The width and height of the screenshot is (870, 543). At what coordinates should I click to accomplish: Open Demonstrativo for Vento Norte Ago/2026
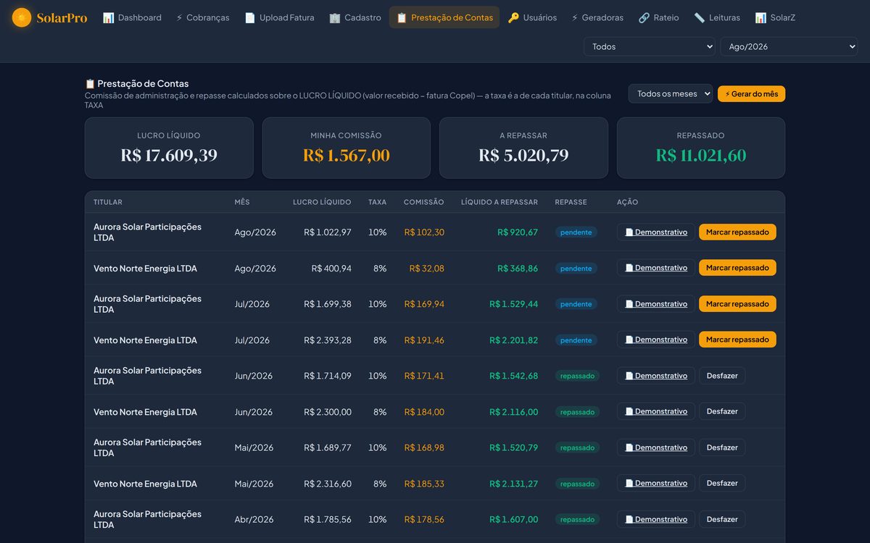pos(656,268)
